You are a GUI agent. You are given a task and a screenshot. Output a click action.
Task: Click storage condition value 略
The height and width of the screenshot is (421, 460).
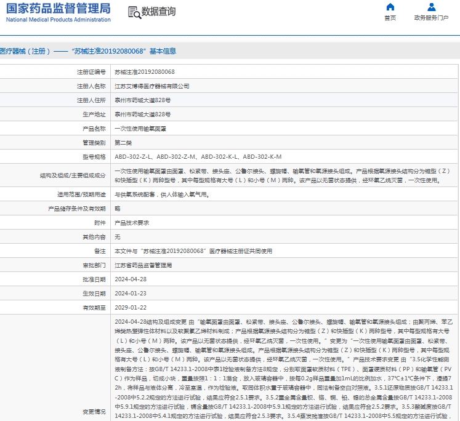(118, 209)
